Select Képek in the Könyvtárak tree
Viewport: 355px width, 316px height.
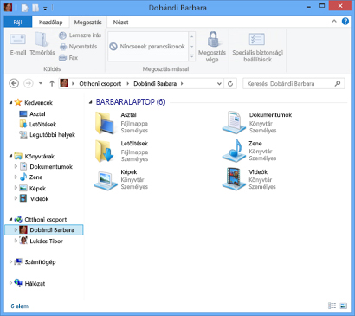[33, 188]
